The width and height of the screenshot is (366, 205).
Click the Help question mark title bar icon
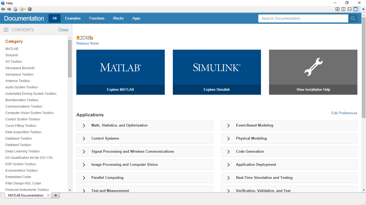point(2,3)
